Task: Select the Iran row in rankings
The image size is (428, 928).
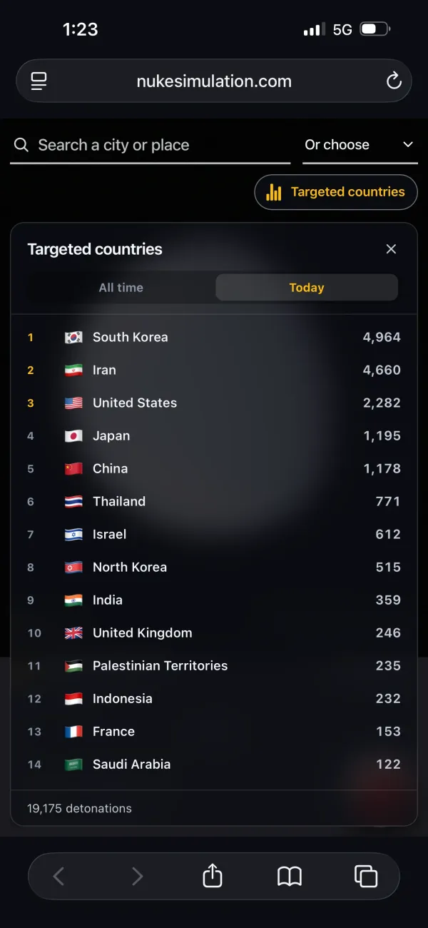Action: pyautogui.click(x=214, y=370)
